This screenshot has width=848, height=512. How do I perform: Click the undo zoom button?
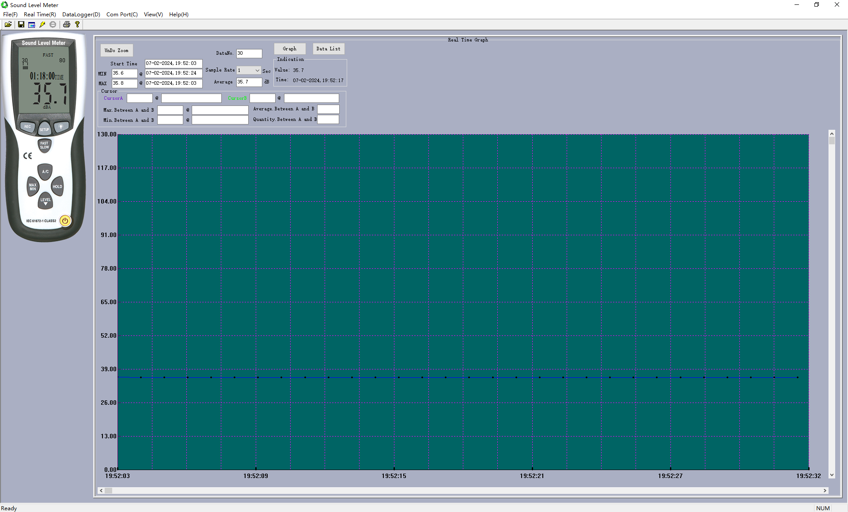pos(117,49)
